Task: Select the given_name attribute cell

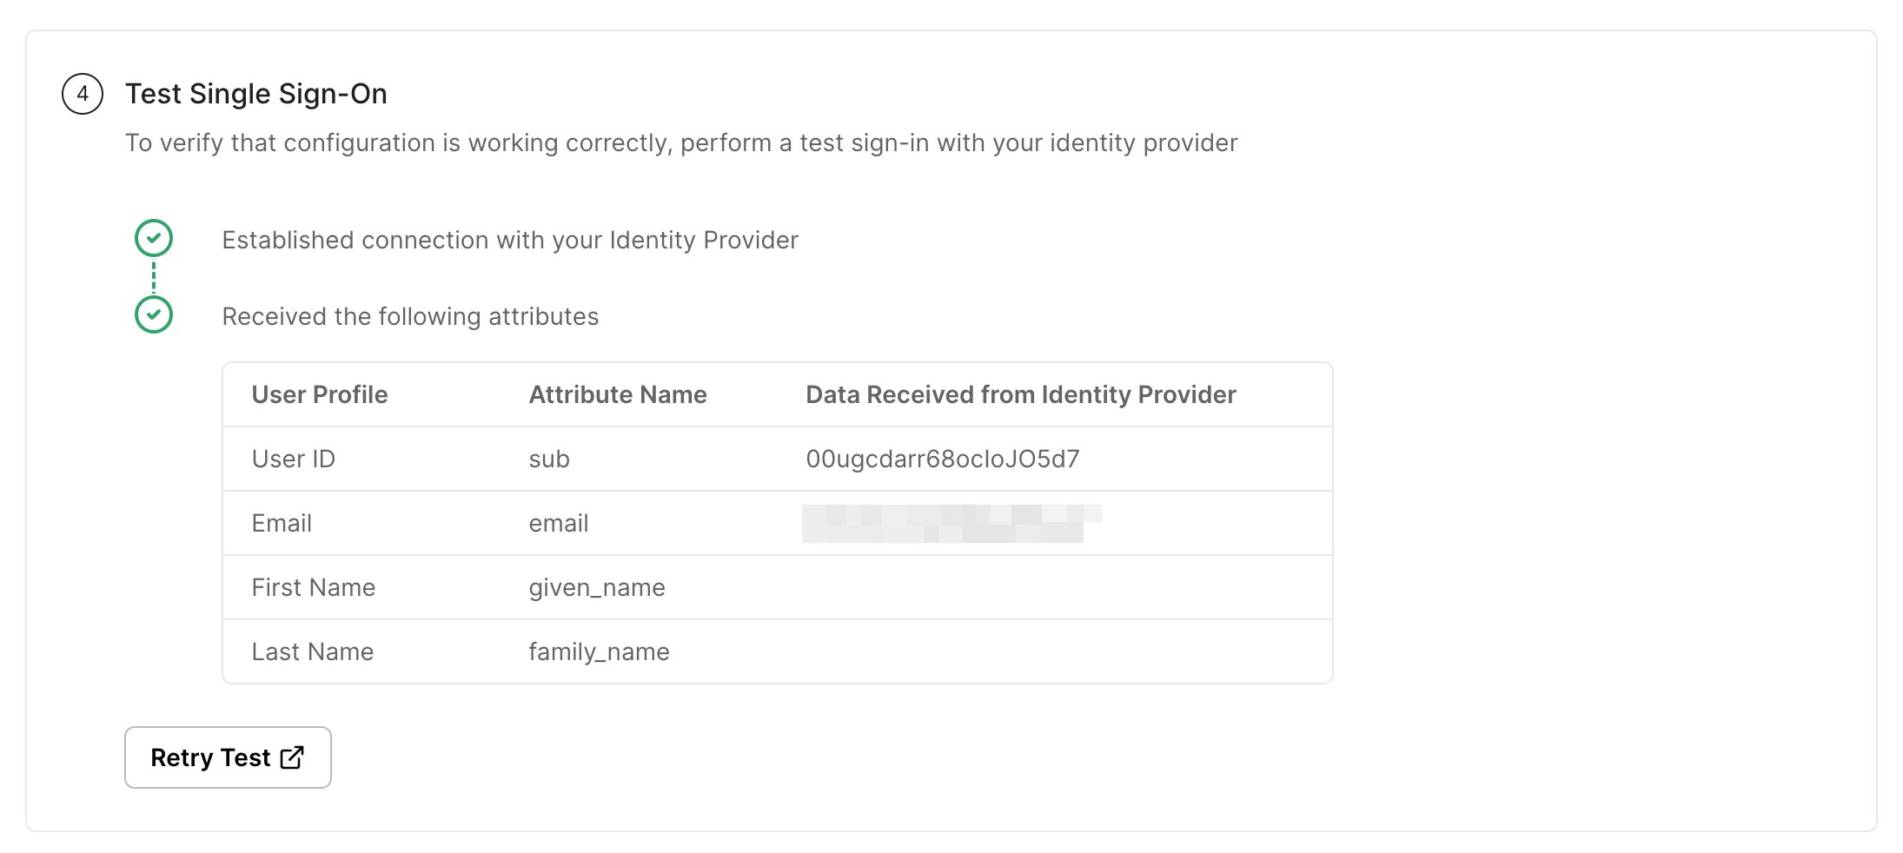Action: [597, 587]
